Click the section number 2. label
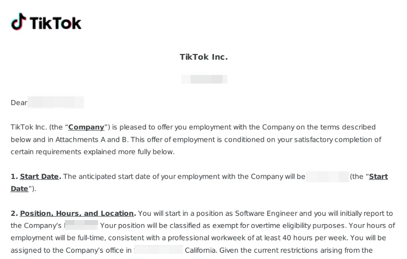This screenshot has width=407, height=259. tap(14, 213)
